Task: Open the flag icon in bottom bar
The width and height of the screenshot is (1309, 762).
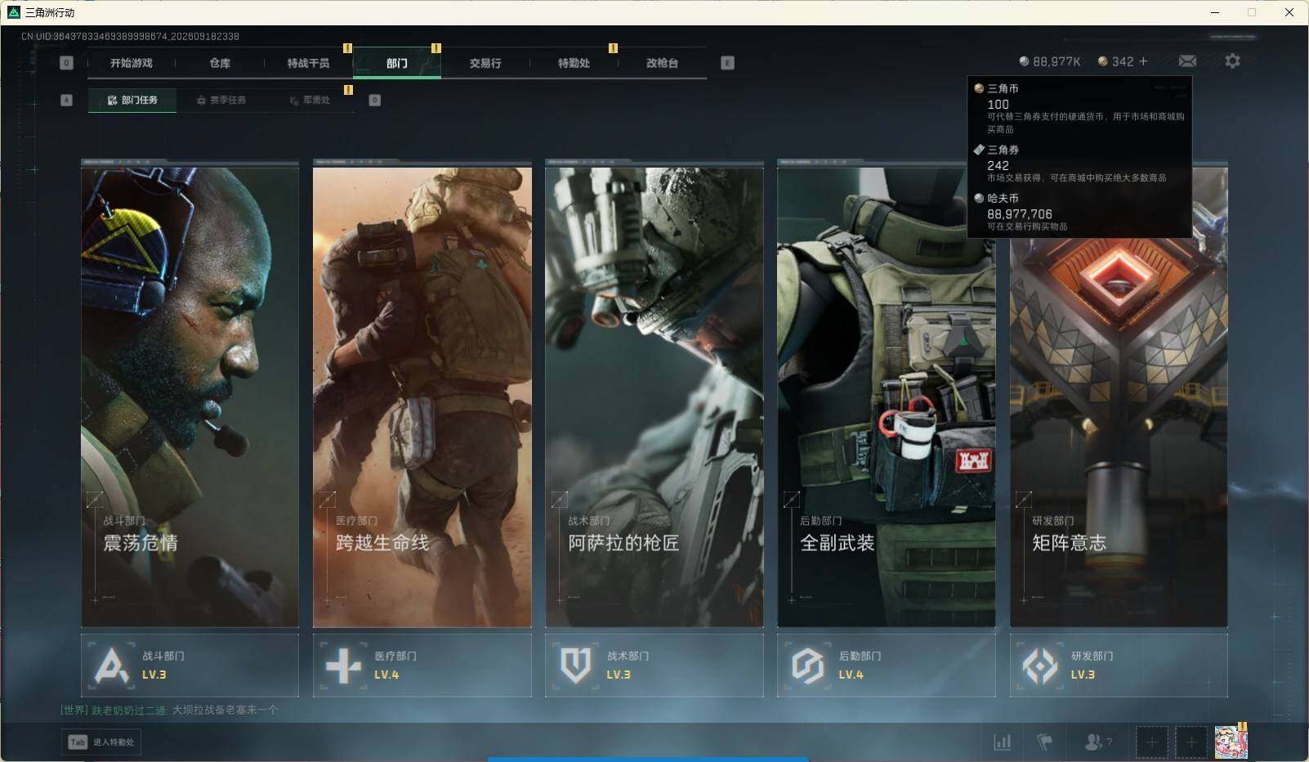Action: point(1044,742)
